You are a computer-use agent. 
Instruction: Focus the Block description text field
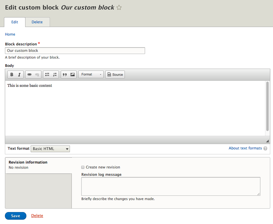coord(75,51)
